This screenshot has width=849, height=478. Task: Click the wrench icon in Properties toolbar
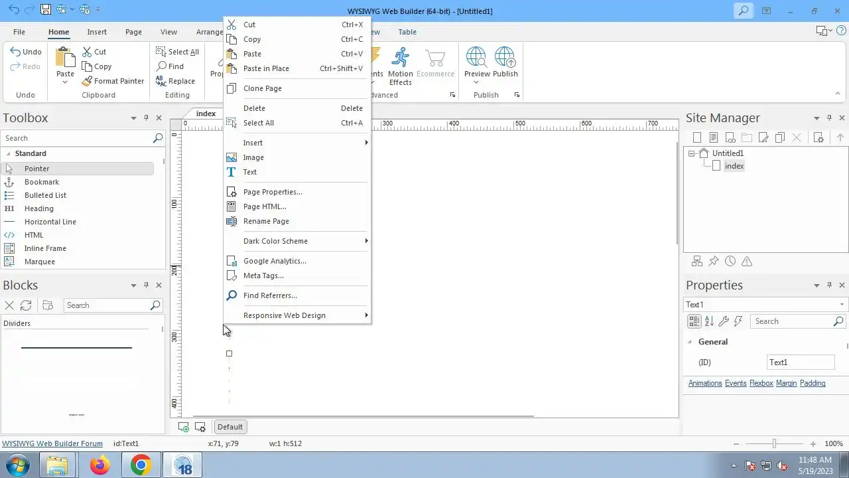(x=724, y=321)
